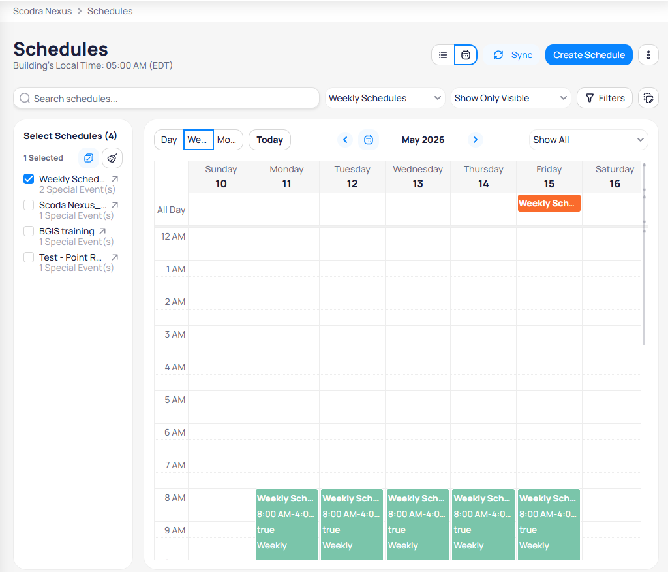Click the May 2026 label
668x572 pixels.
point(423,140)
